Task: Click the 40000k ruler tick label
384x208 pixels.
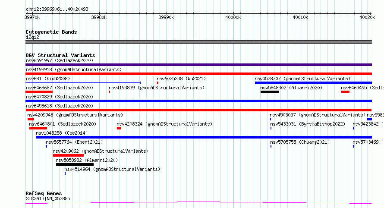Action: pyautogui.click(x=233, y=18)
